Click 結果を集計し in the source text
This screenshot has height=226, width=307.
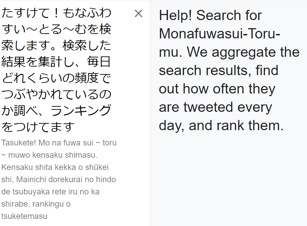tap(38, 62)
